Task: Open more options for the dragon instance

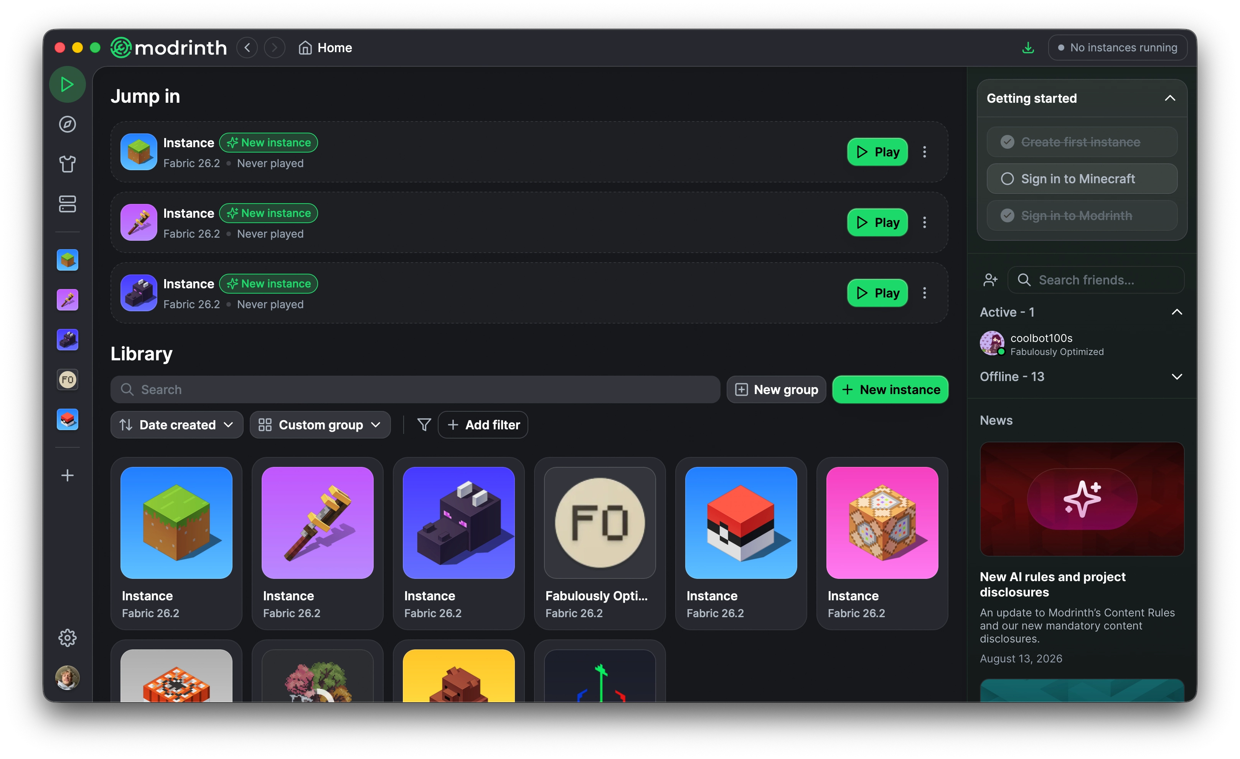Action: (925, 293)
